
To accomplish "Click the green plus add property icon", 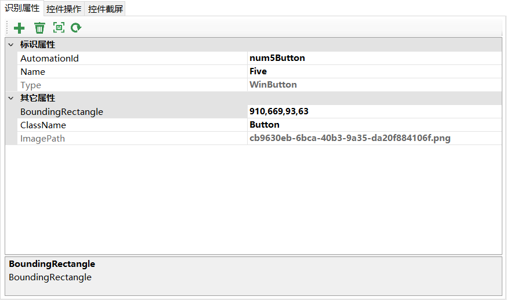I will tap(19, 28).
